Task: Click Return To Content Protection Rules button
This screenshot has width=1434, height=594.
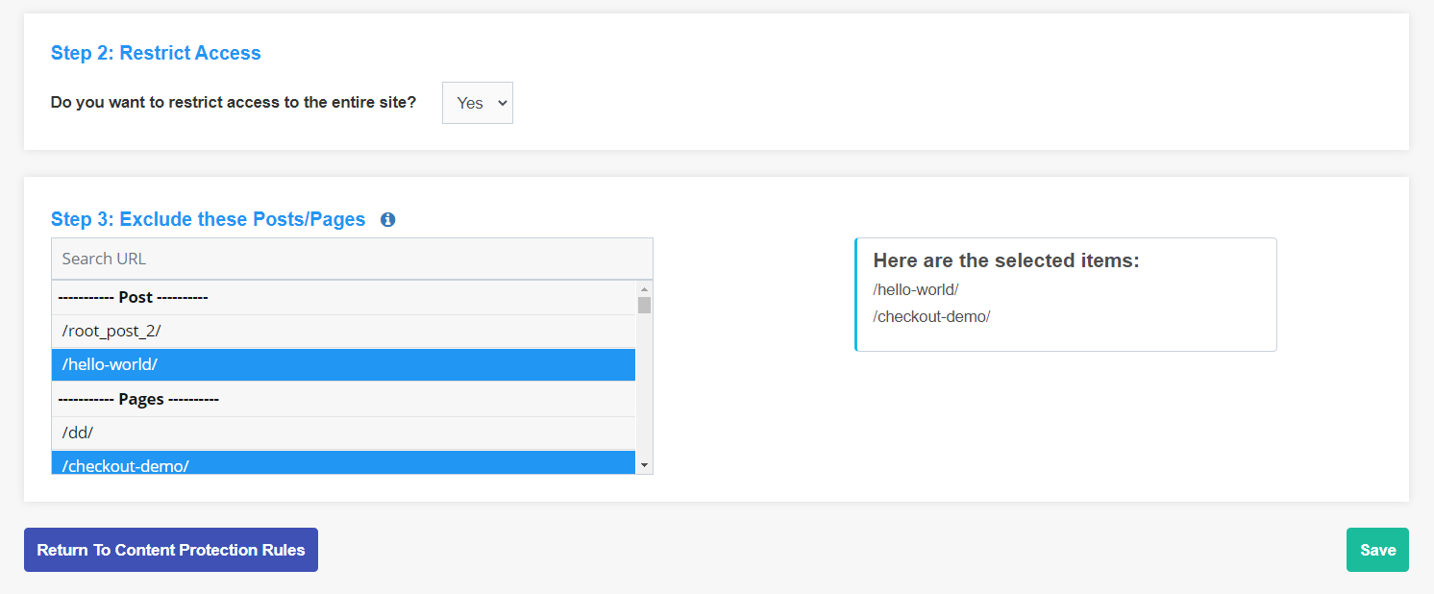Action: click(171, 550)
